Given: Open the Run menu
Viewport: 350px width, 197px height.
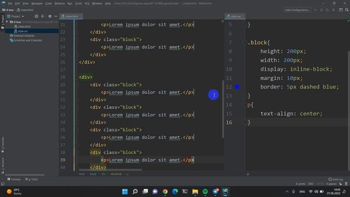Looking at the screenshot, I should 70,4.
